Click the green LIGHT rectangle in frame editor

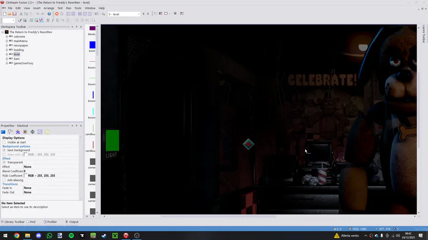tap(112, 140)
